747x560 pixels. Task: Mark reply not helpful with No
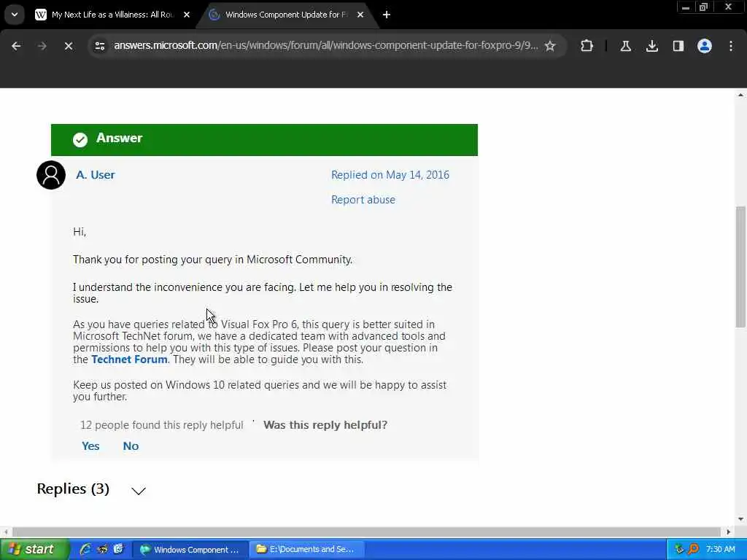(x=131, y=446)
